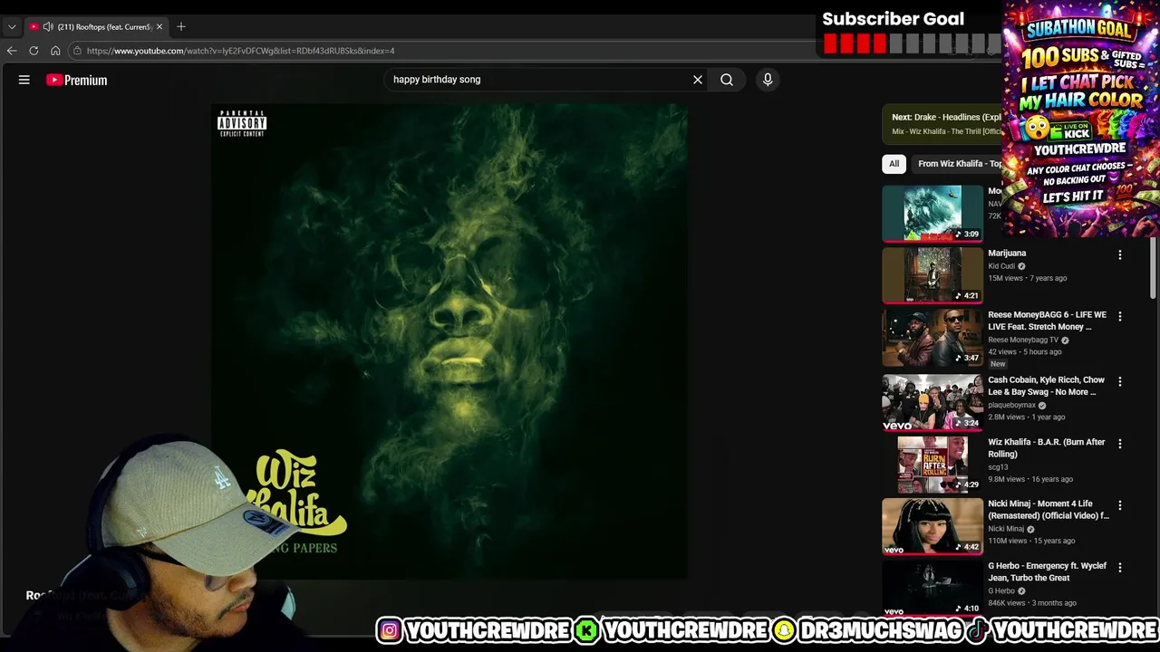Open a new browser tab
This screenshot has height=652, width=1160.
[181, 26]
